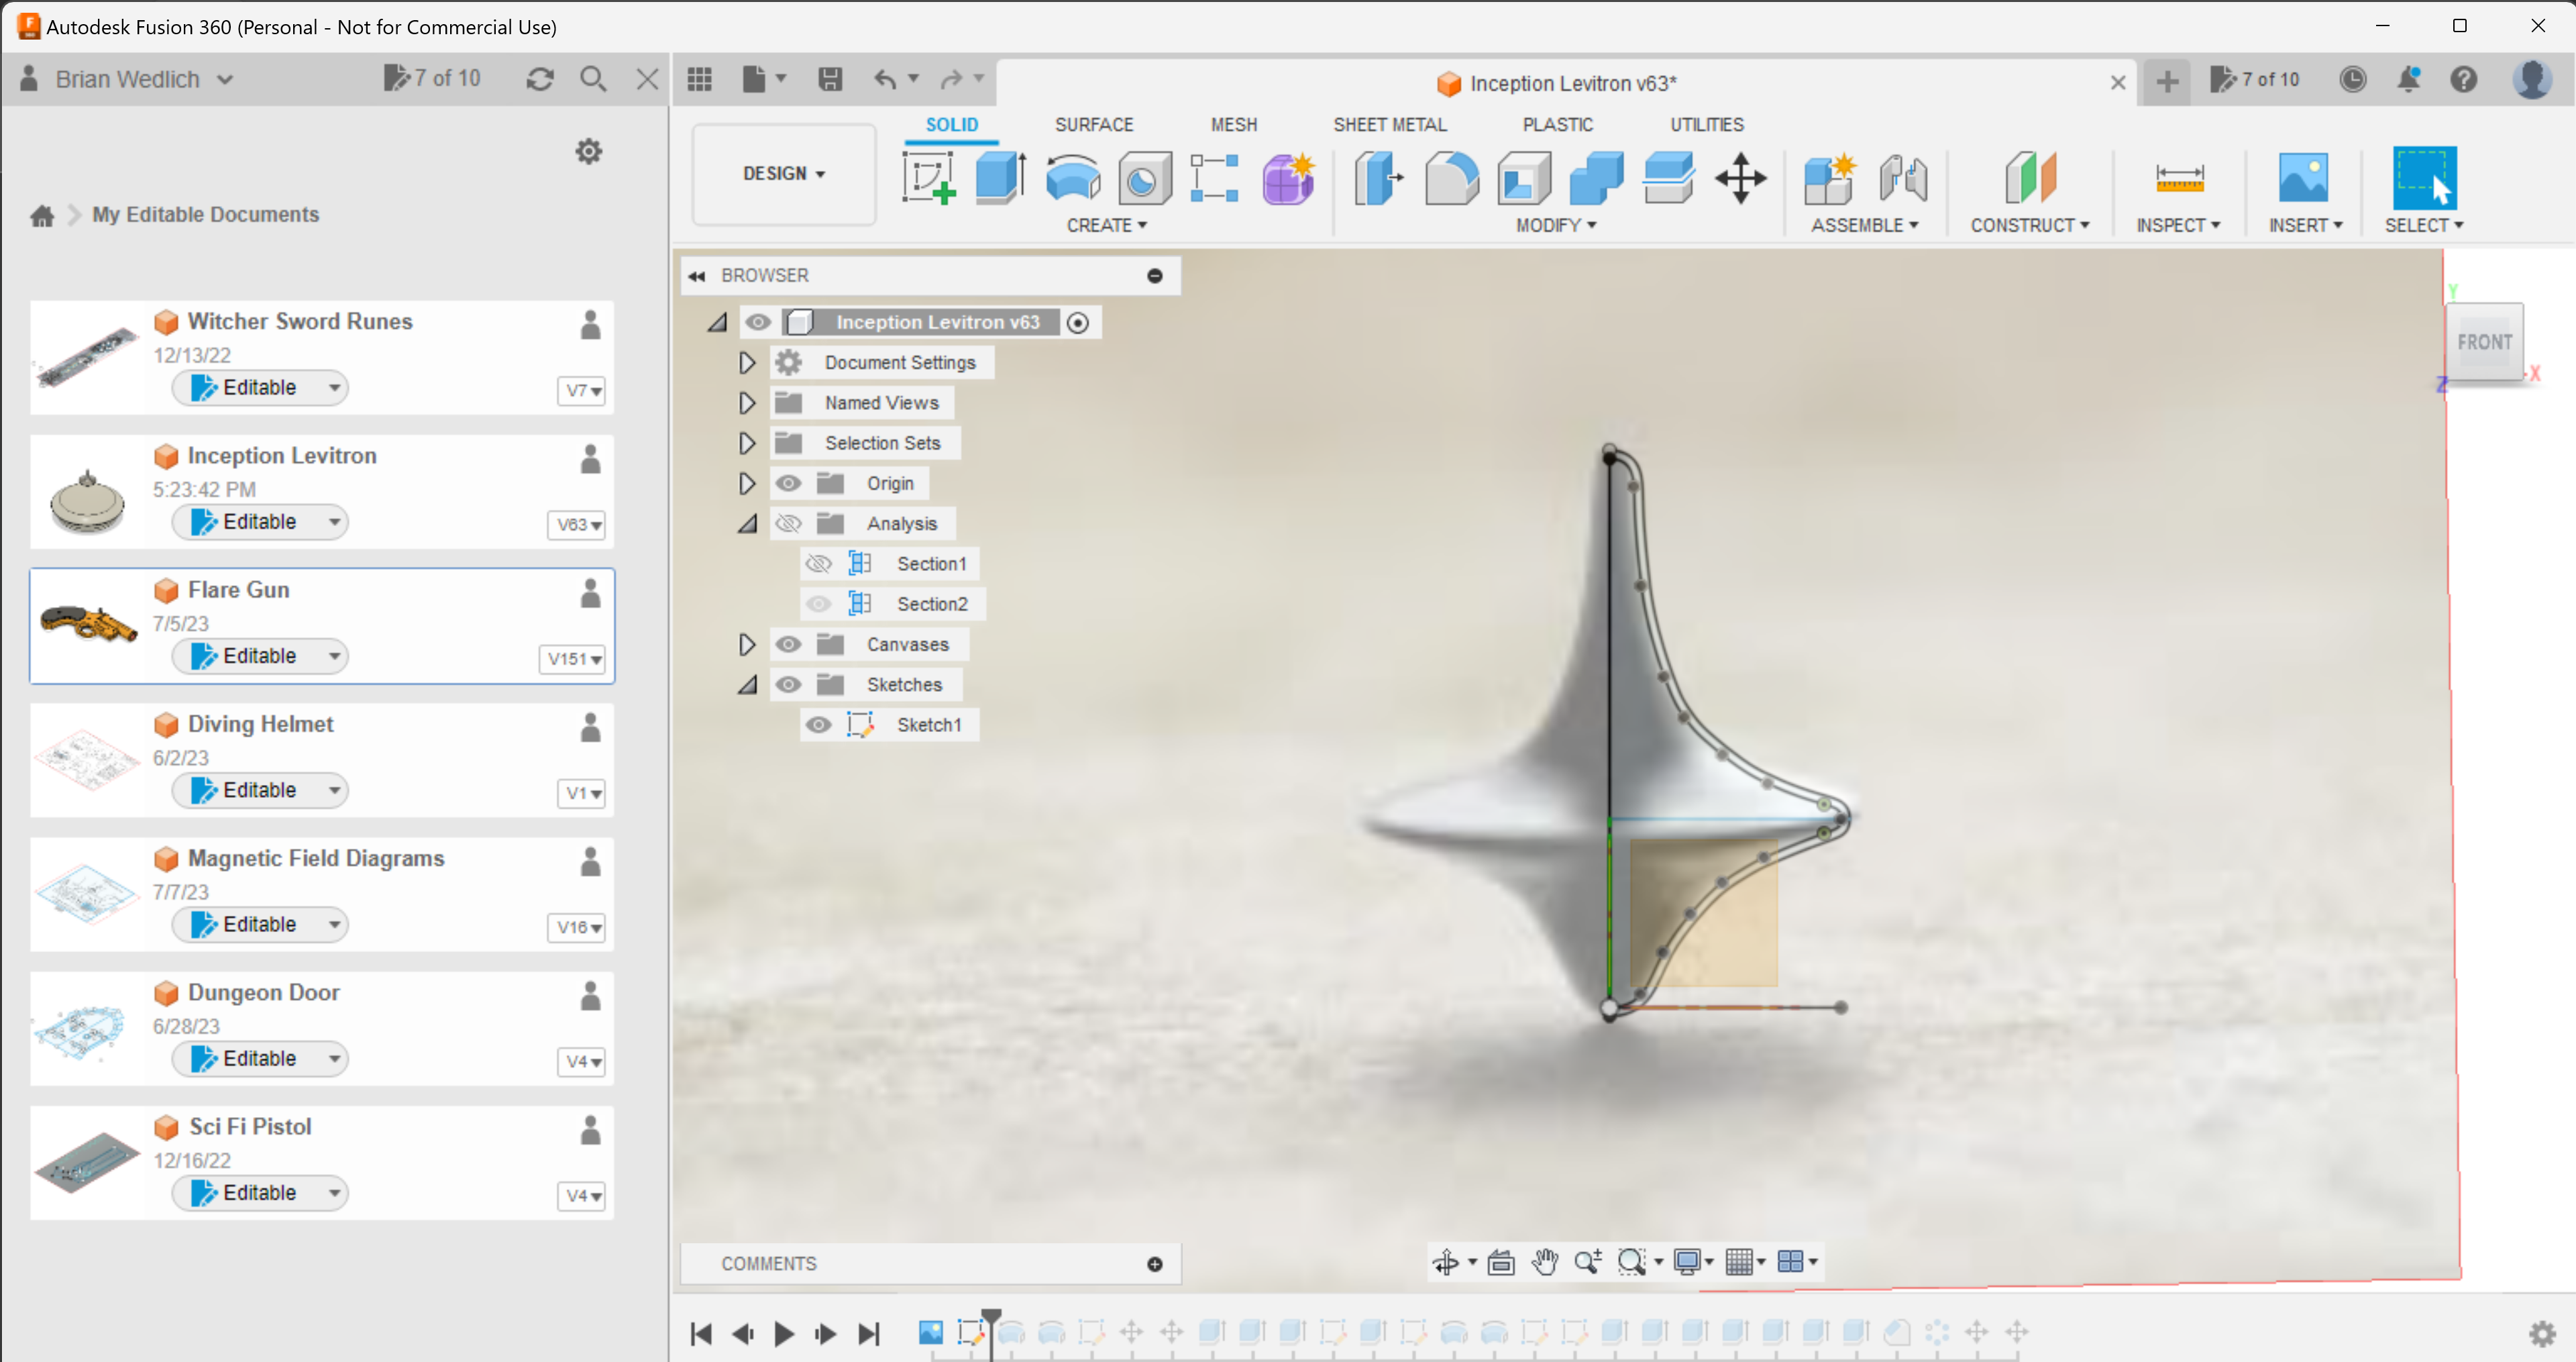Open the Flare Gun version dropdown V151
Screen dimensions: 2576x1362
(x=572, y=659)
